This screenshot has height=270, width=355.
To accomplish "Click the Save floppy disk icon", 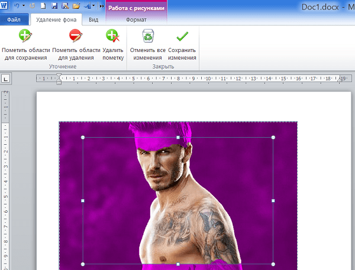I will pos(54,6).
